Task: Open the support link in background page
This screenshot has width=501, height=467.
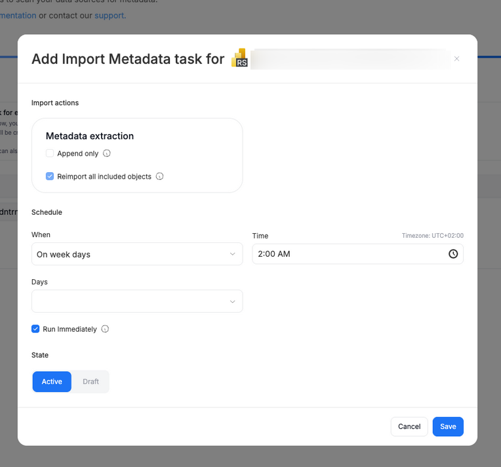Action: pos(110,15)
